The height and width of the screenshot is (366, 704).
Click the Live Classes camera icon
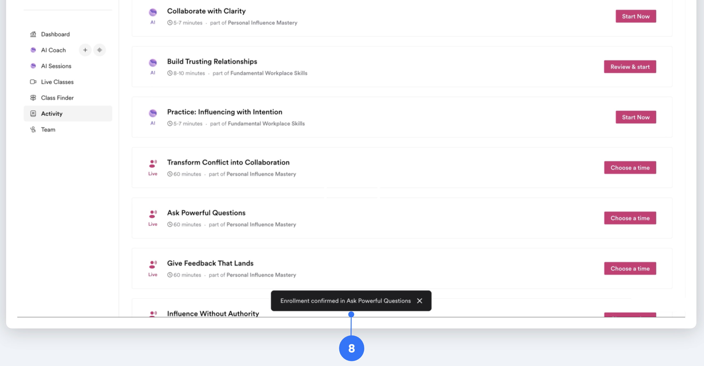click(x=33, y=82)
